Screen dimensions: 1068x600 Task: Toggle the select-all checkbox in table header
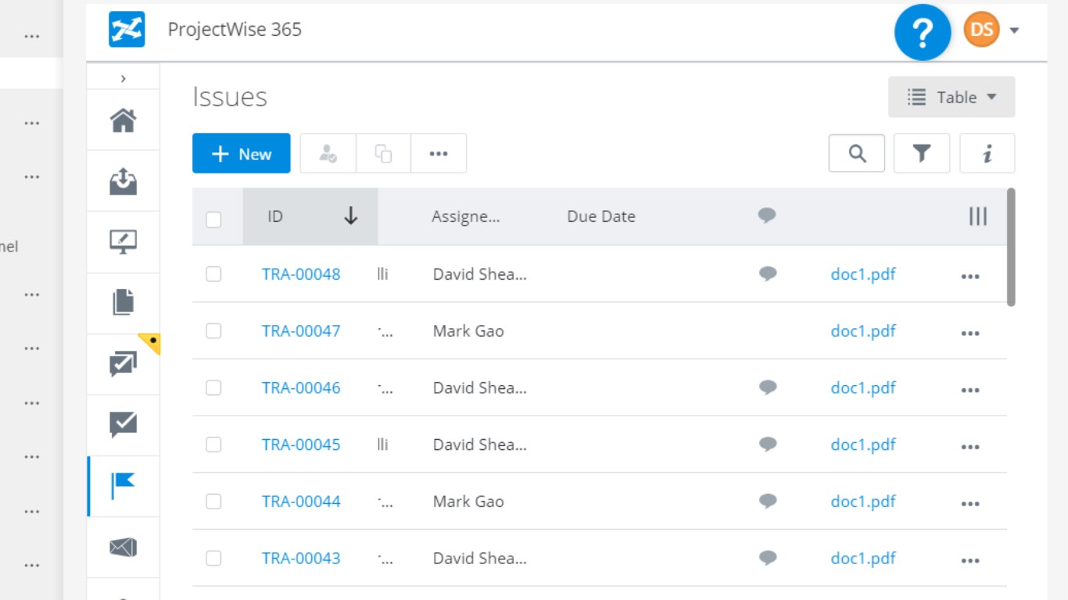213,220
